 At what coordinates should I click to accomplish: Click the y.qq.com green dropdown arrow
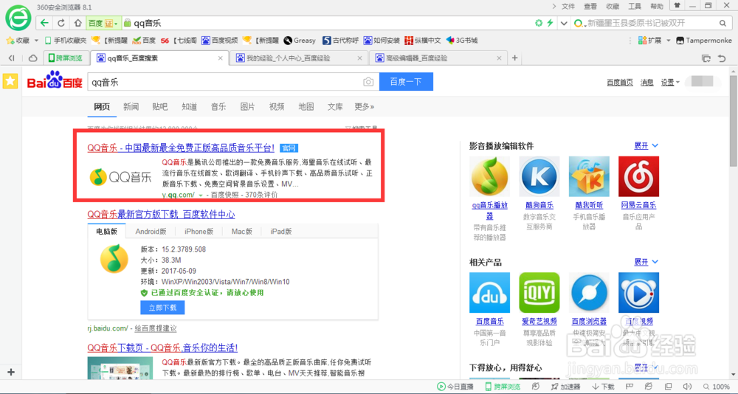point(201,195)
